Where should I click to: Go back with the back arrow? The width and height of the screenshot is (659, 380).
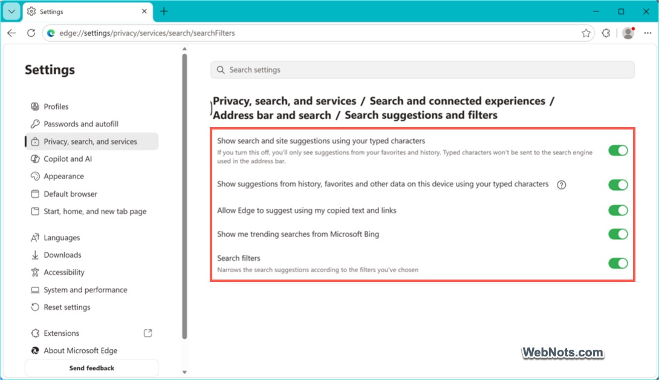(11, 33)
